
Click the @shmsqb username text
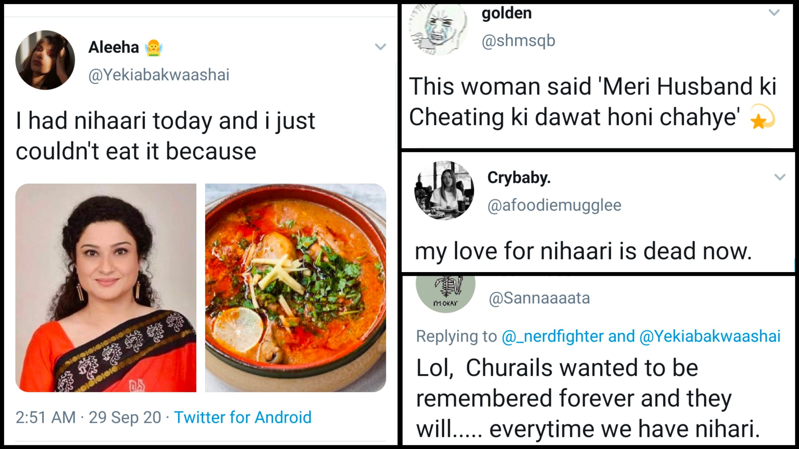[515, 41]
